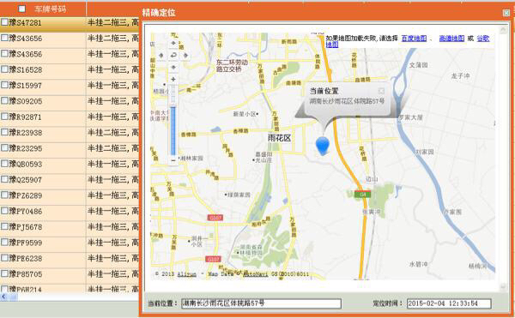Click the G4 highway badge on map
515x318 pixels.
pyautogui.click(x=362, y=195)
